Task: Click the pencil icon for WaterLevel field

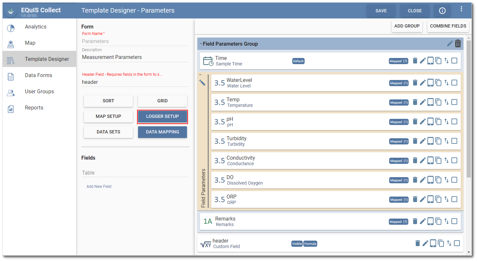Action: click(x=423, y=83)
